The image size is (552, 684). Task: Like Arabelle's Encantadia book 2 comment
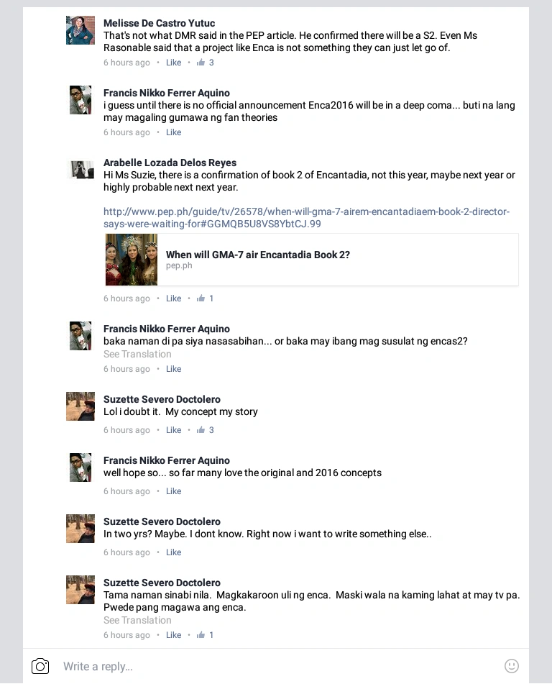(x=173, y=298)
